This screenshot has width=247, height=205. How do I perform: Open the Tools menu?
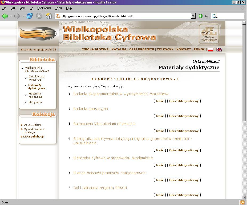point(59,8)
